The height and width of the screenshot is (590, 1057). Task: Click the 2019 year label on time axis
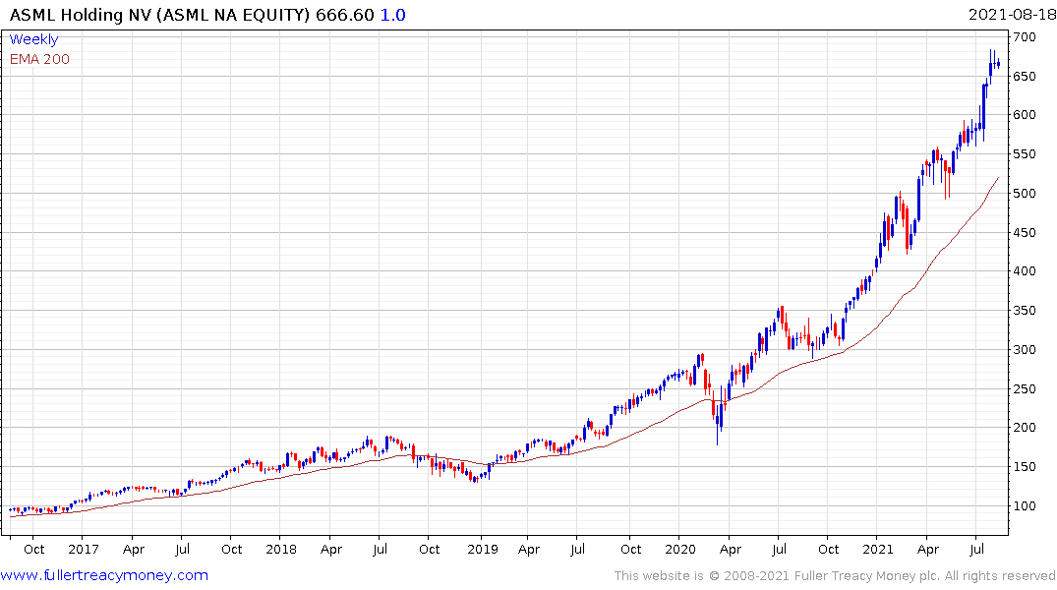(x=482, y=549)
